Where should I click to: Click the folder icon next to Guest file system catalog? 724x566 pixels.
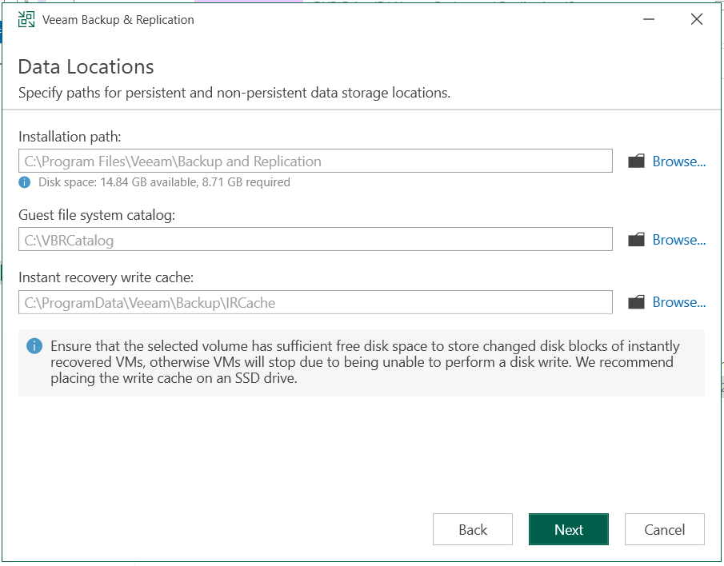pyautogui.click(x=636, y=240)
